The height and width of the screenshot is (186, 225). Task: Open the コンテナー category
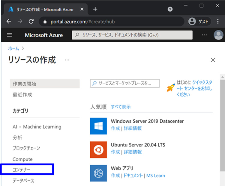click(21, 170)
